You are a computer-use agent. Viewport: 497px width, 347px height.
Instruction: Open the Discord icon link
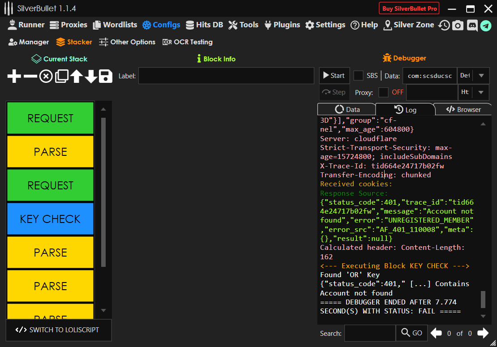point(472,26)
